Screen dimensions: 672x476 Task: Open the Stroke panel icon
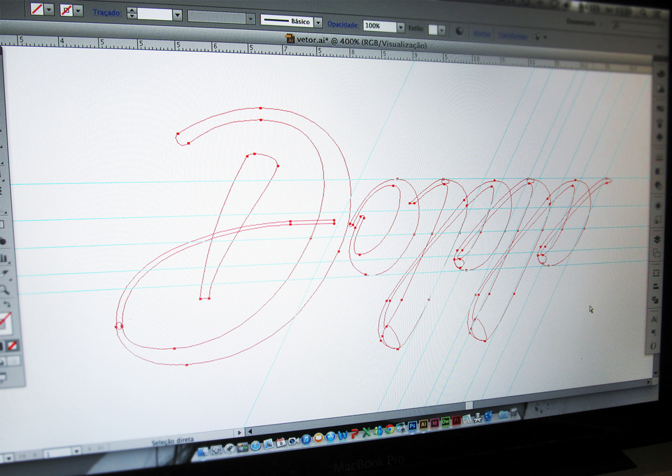(x=659, y=159)
